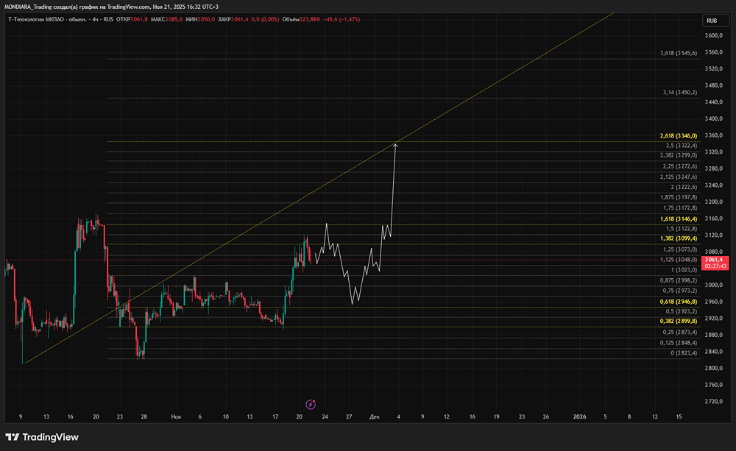
Task: Click the ОТКР 3061,8 open value
Action: 132,19
